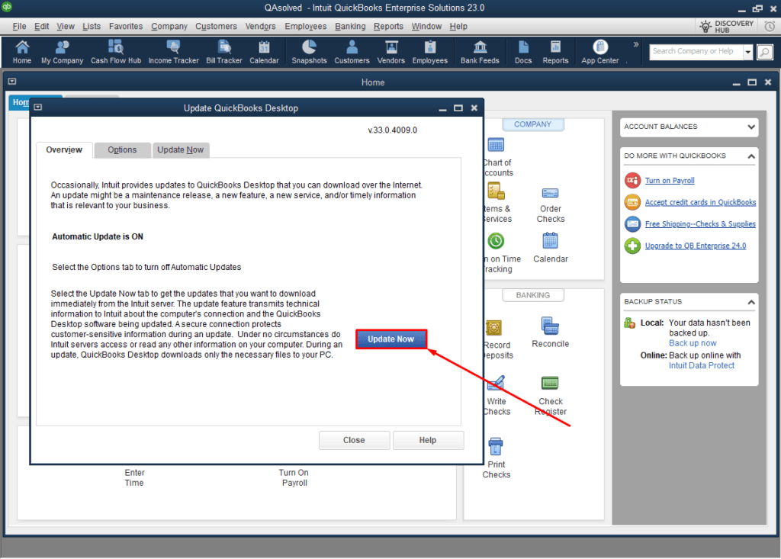This screenshot has width=781, height=559.
Task: Follow the Turn on Payroll link
Action: (670, 180)
